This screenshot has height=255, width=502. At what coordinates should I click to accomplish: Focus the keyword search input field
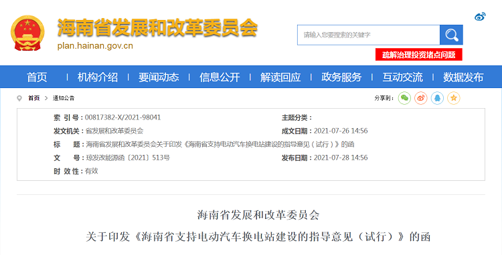coord(369,35)
